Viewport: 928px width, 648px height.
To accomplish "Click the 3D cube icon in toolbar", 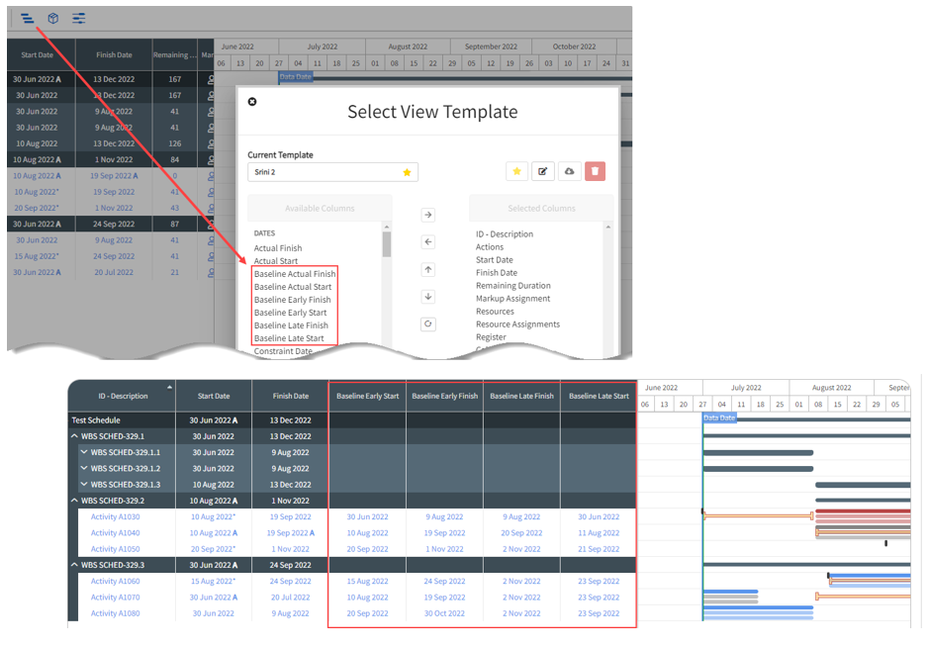I will pos(53,19).
